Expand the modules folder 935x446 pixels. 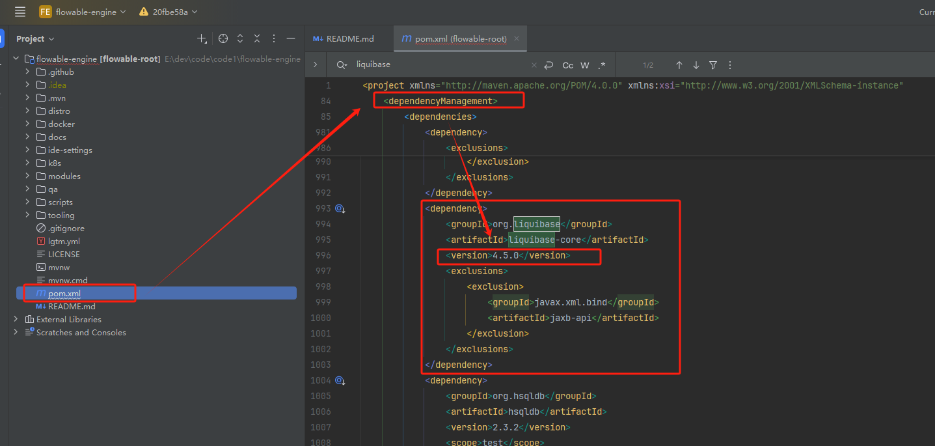[27, 176]
